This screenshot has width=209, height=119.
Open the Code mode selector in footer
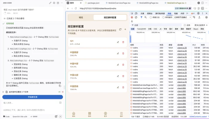6,117
